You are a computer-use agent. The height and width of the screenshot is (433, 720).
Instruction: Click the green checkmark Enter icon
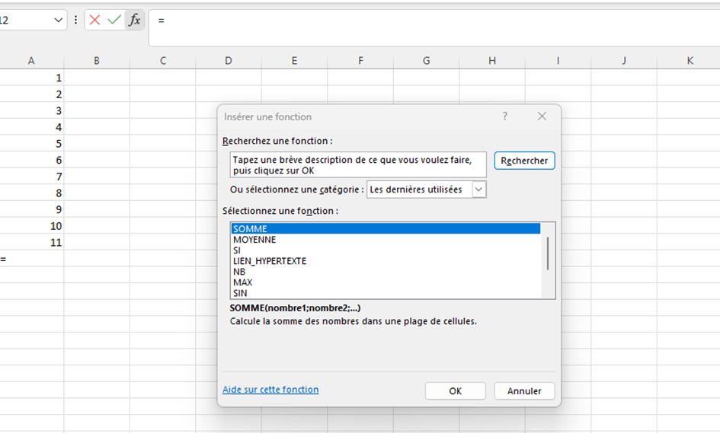114,21
